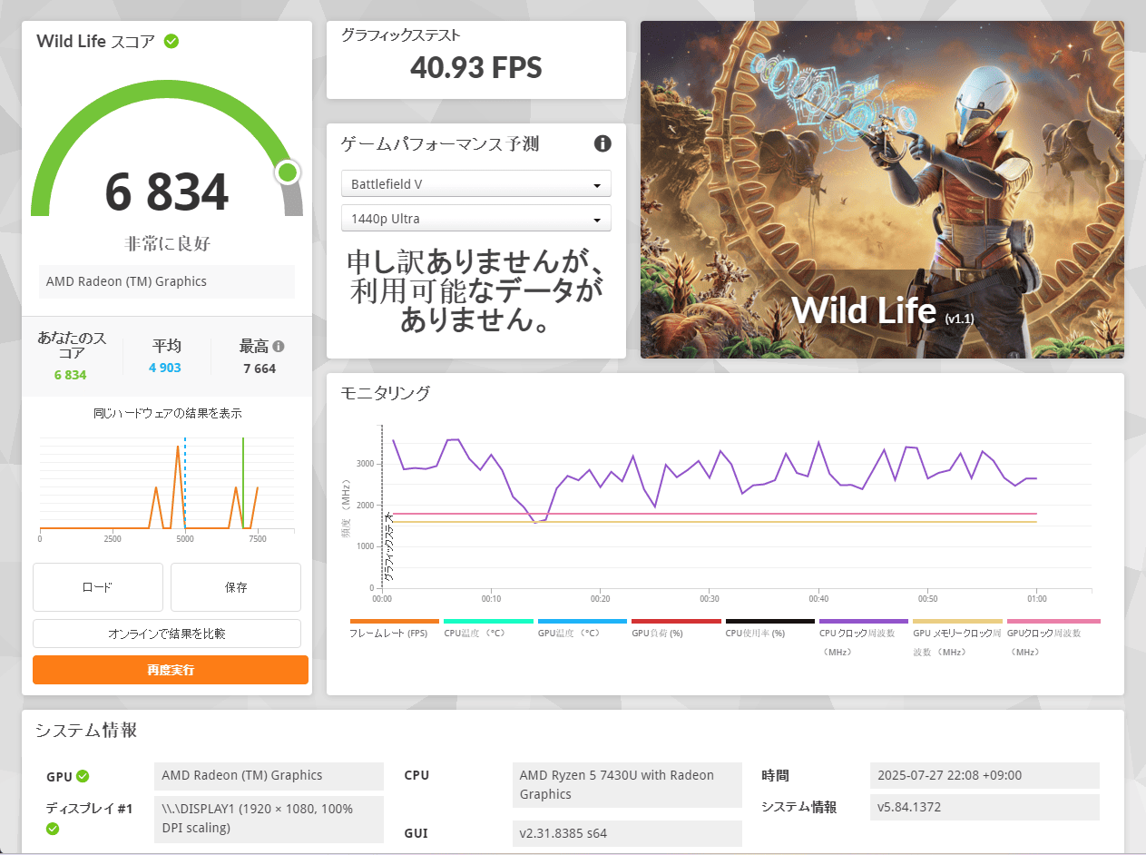Click the blue GPU温度 legend color bar
This screenshot has width=1146, height=855.
[582, 622]
